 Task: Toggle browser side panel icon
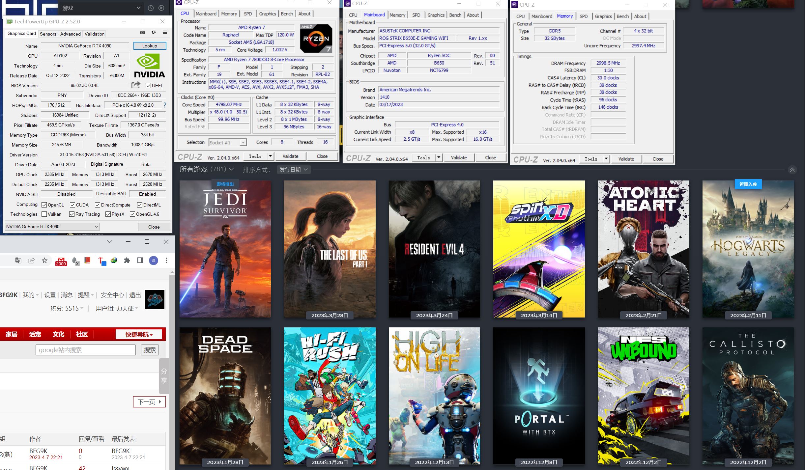140,261
